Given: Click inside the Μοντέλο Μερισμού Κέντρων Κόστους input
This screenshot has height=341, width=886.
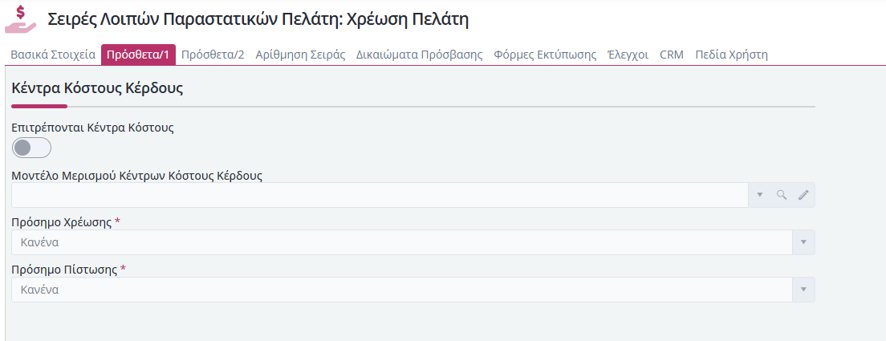Looking at the screenshot, I should pos(380,195).
